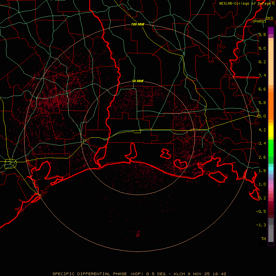
Task: Click the "1.8" scale value
Action: [262, 171]
